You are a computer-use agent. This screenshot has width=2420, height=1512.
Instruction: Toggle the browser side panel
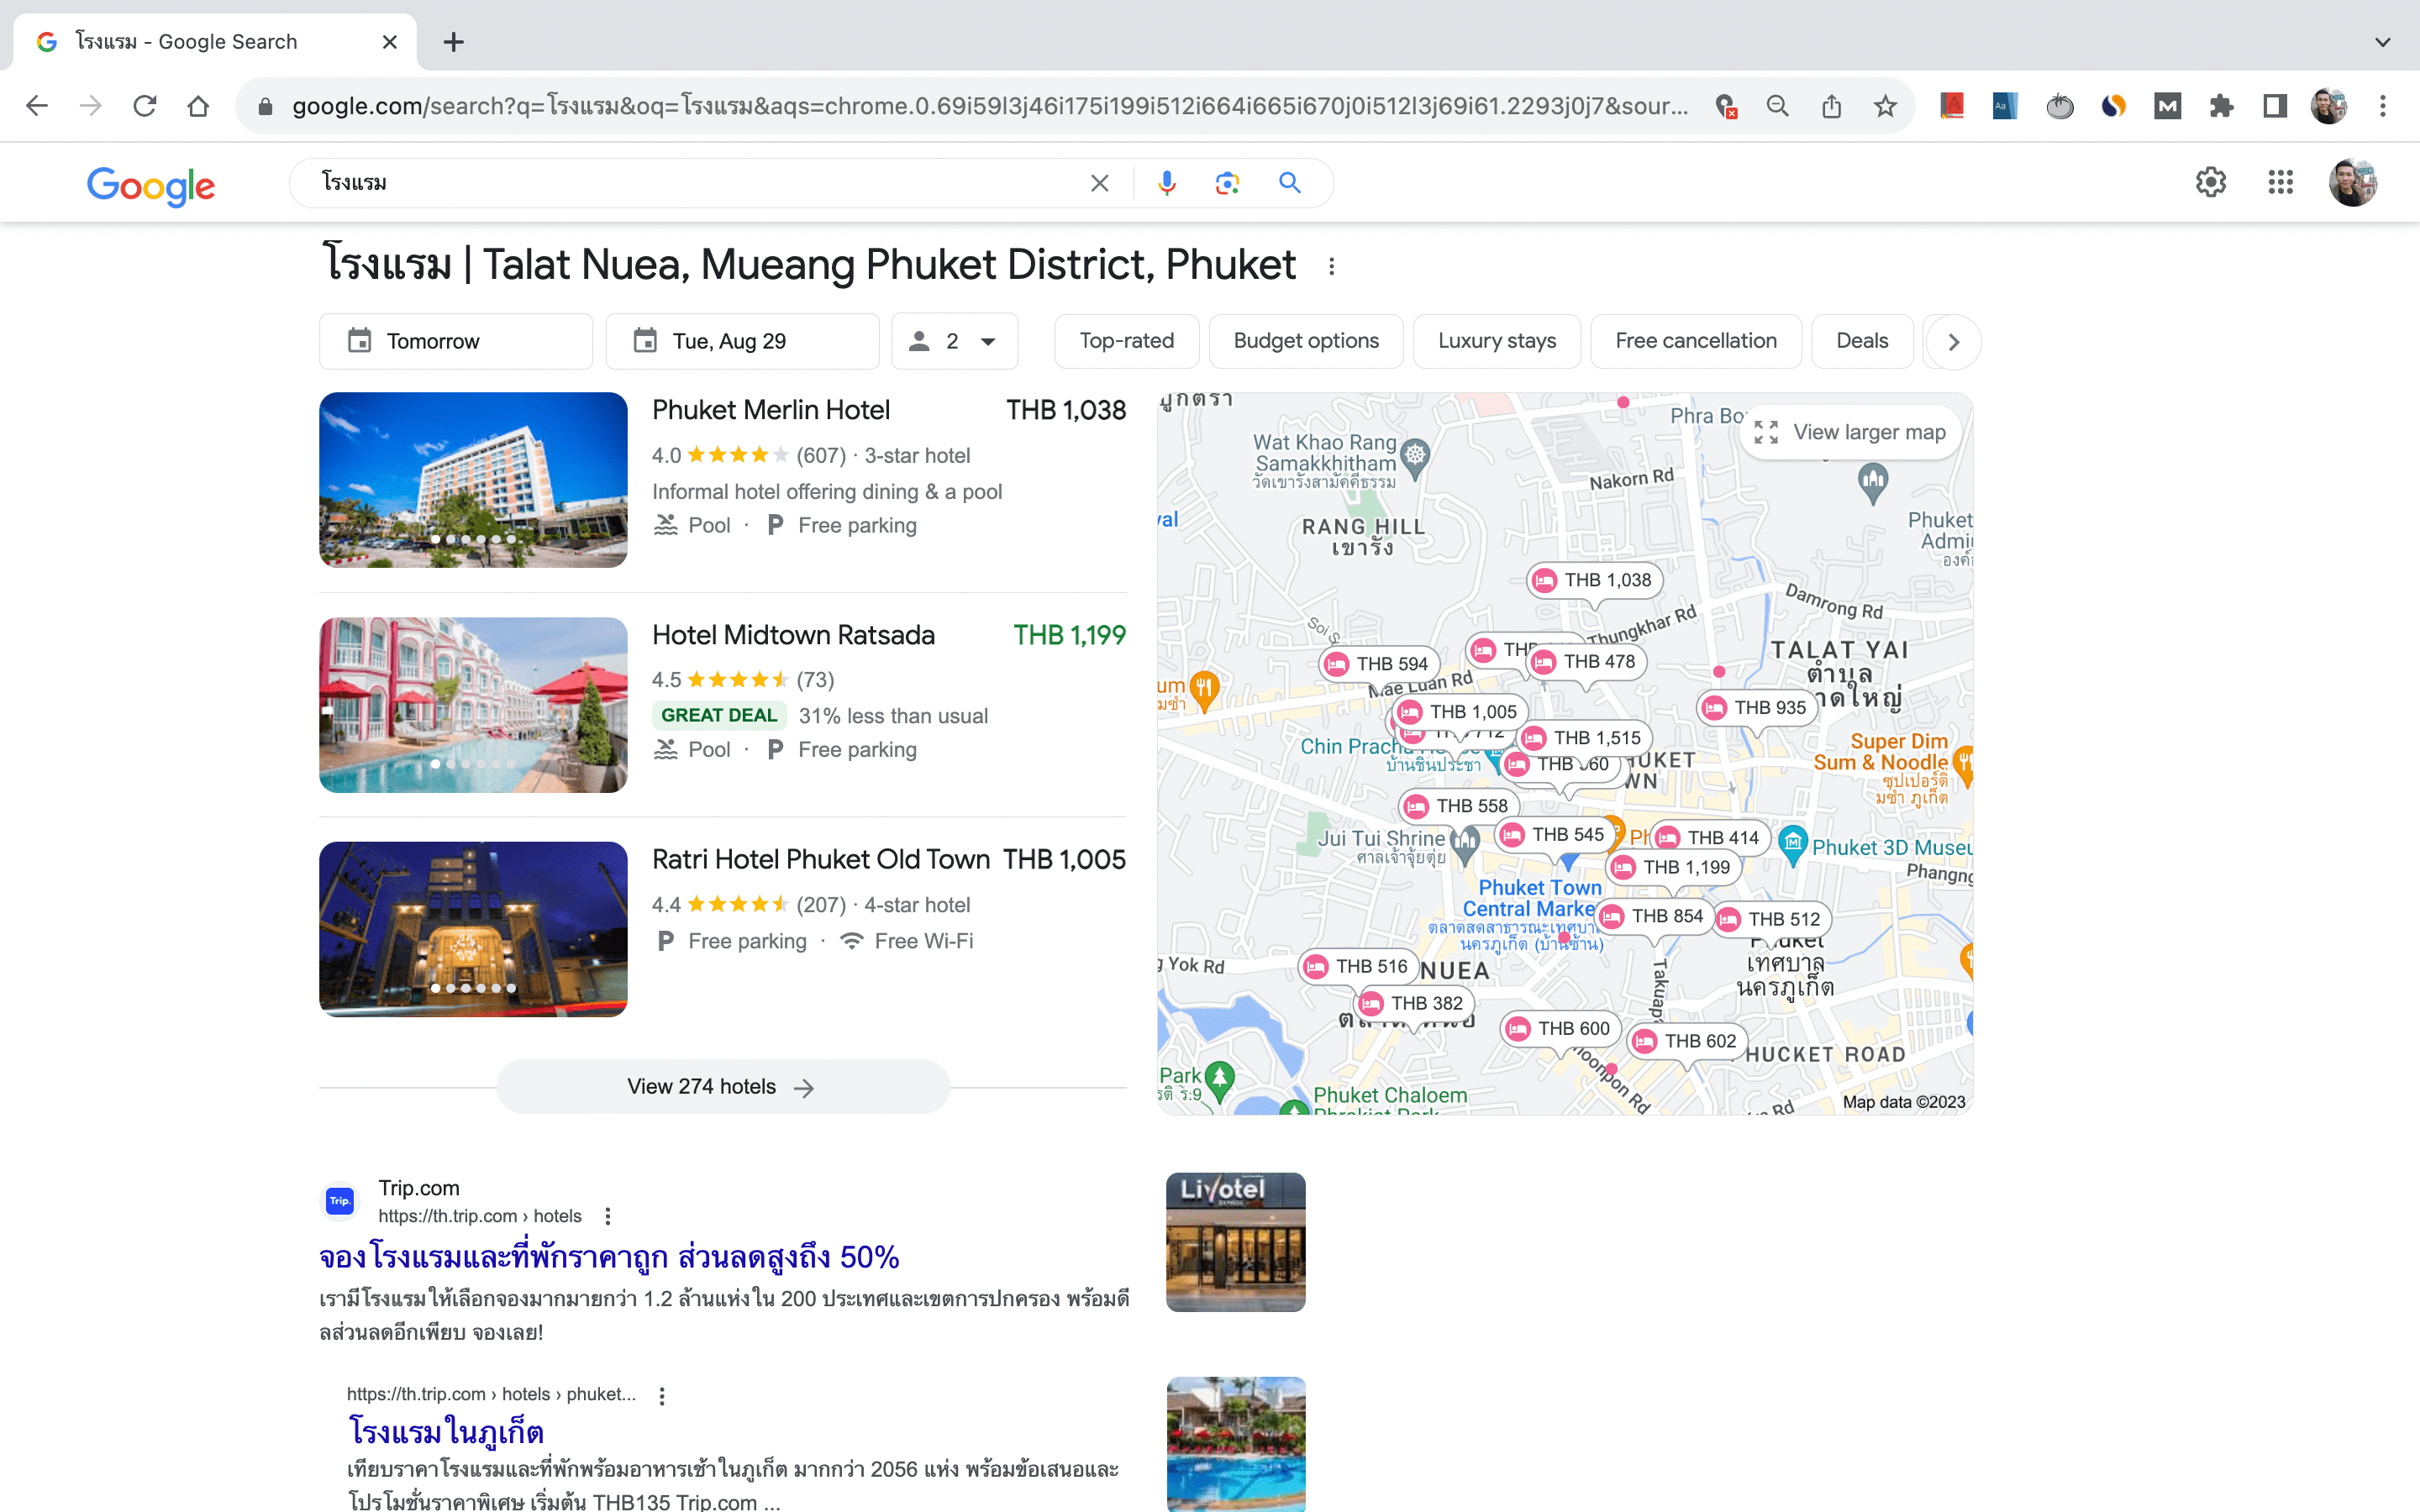pyautogui.click(x=2275, y=106)
